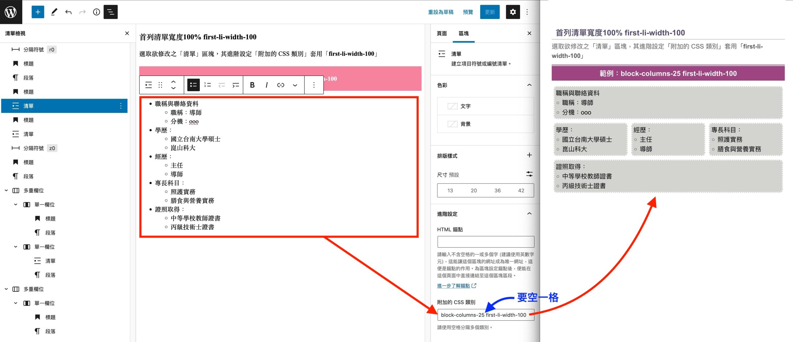This screenshot has height=342, width=793.
Task: Open the 進一步了解錨點 link
Action: click(457, 286)
